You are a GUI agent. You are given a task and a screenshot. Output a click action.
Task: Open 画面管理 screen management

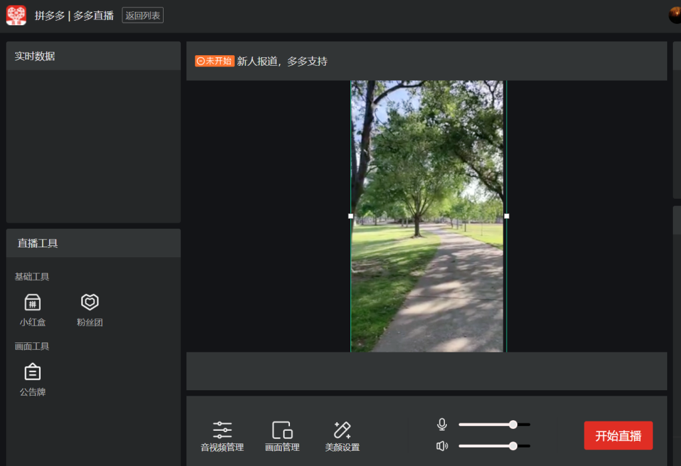click(282, 436)
